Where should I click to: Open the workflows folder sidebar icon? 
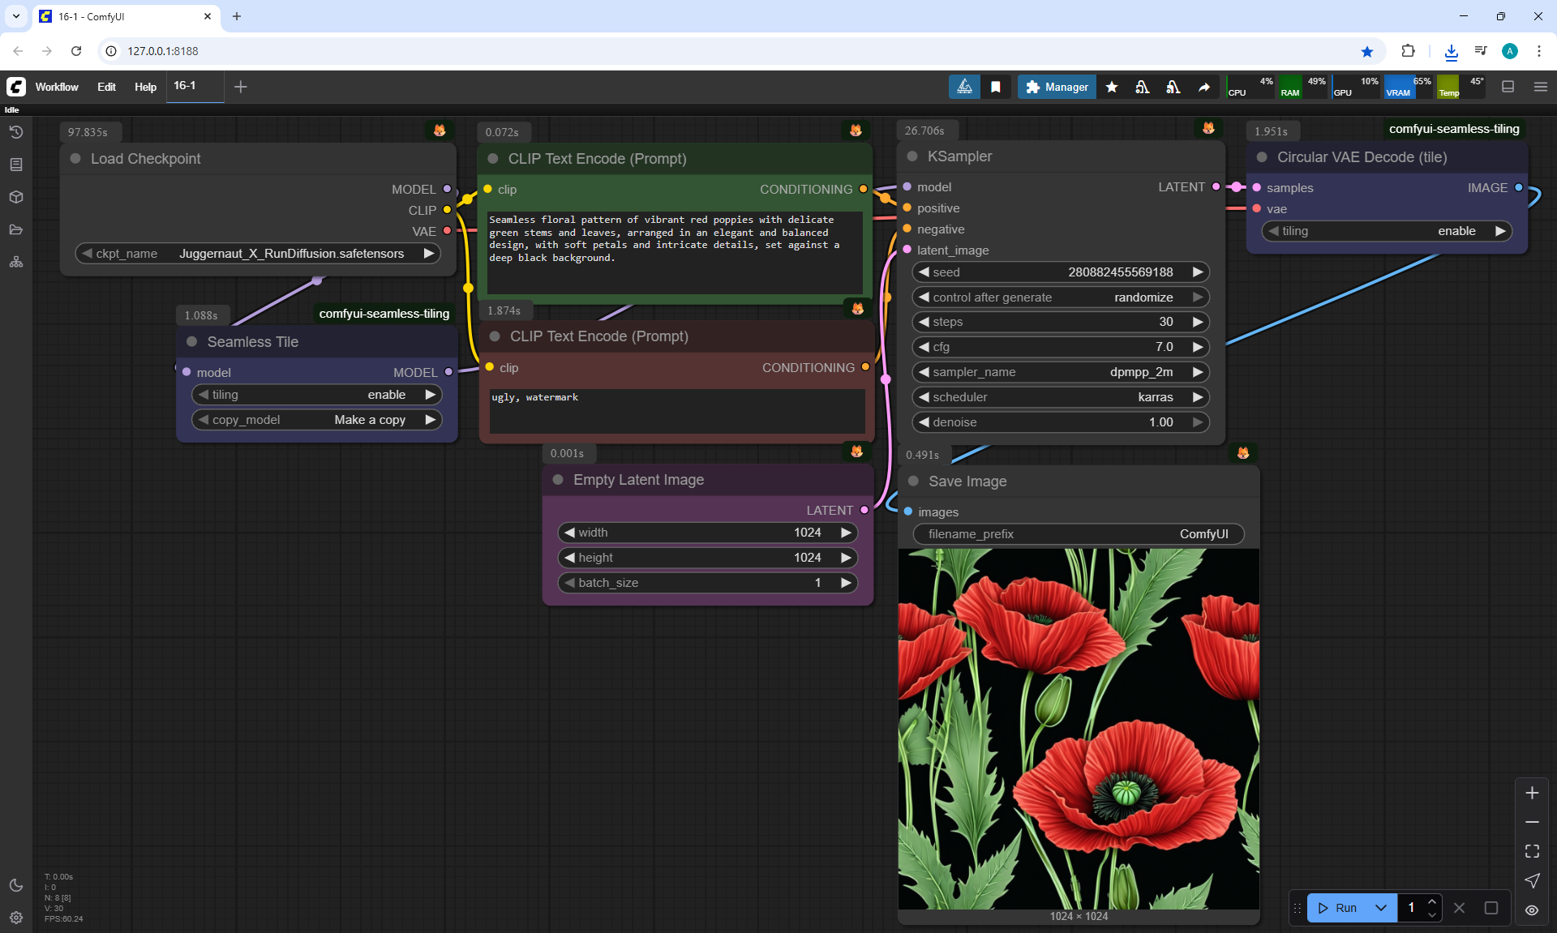tap(16, 229)
